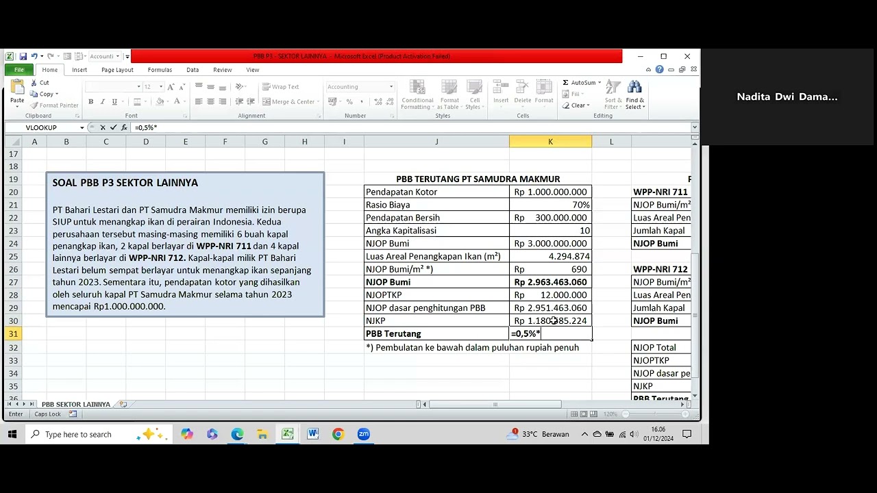Click in the formula bar input

411,127
